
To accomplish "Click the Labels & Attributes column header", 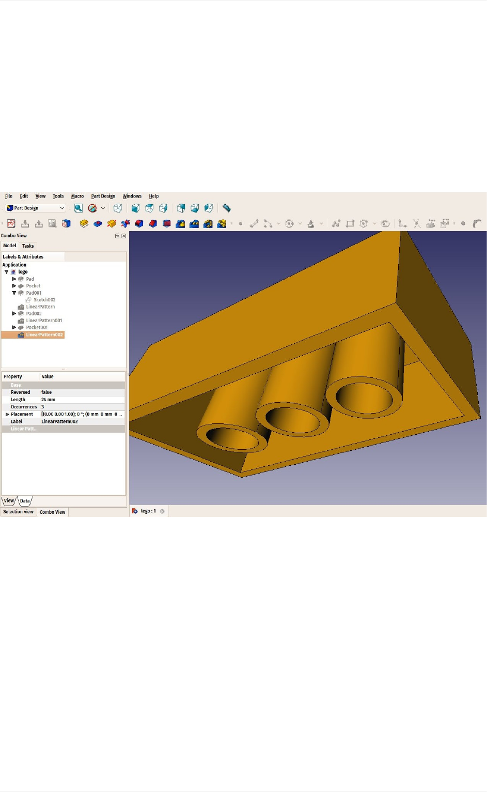I will tap(33, 257).
